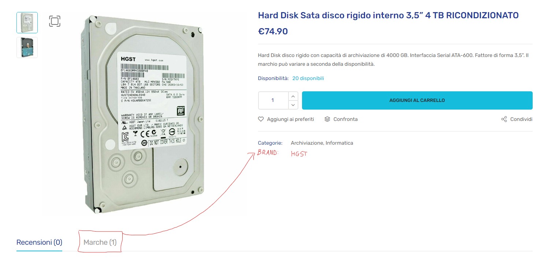
Task: Select the second back-view product thumbnail
Action: pos(27,47)
